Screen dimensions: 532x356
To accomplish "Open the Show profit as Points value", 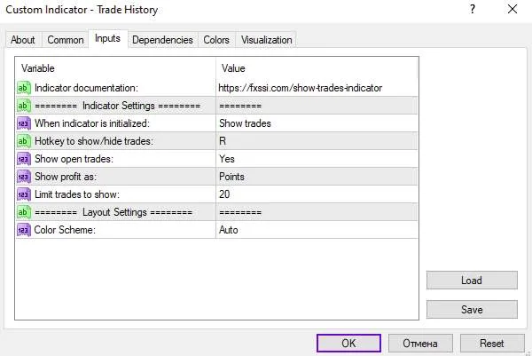I will [x=317, y=177].
